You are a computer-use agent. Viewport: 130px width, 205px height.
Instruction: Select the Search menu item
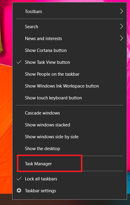click(70, 26)
